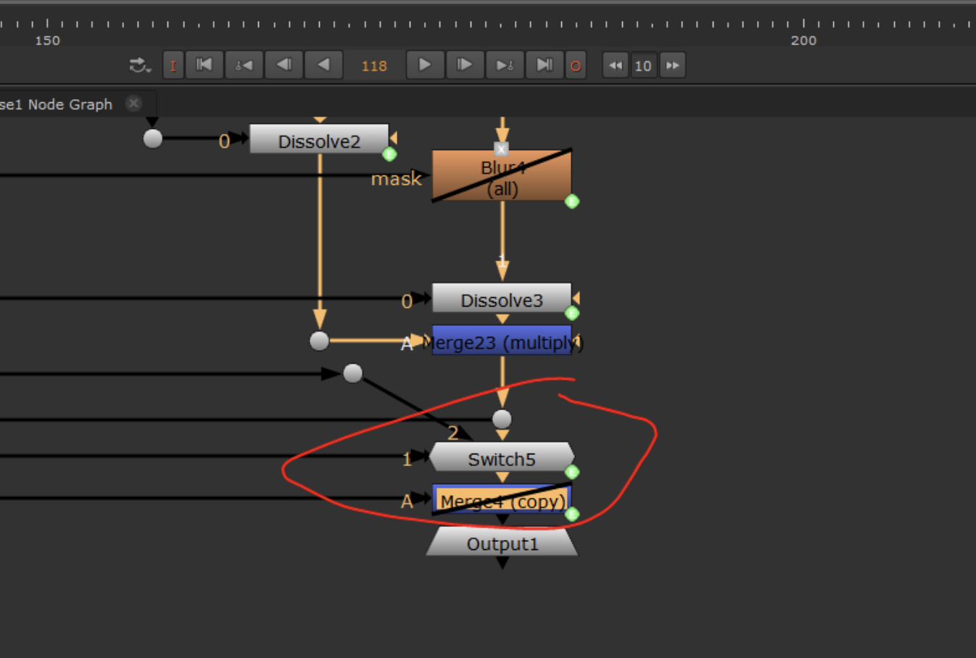
Task: Click the green indicator on Blur4
Action: point(572,201)
